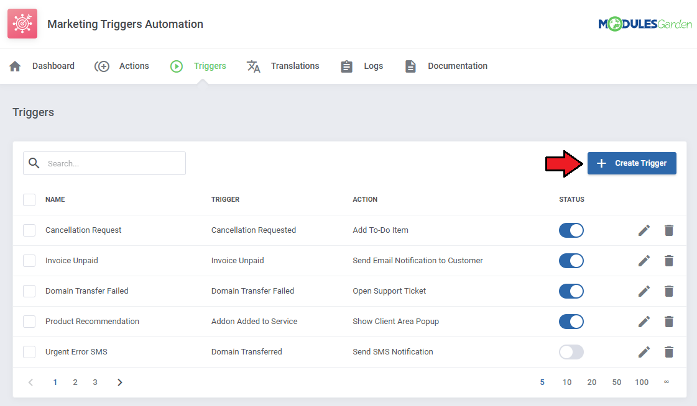Image resolution: width=697 pixels, height=406 pixels.
Task: Disable the Product Recommendation status toggle
Action: [571, 321]
